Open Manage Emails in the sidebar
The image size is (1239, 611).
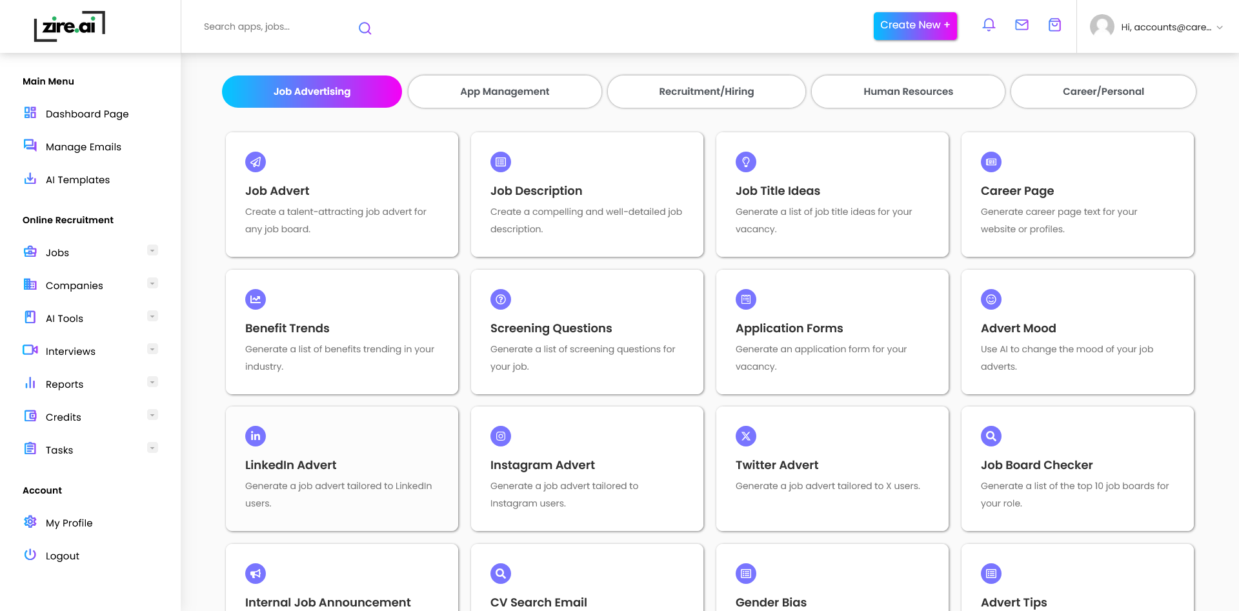[83, 147]
